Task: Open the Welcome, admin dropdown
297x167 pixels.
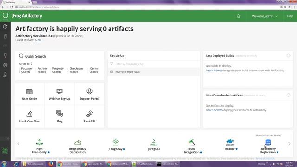Action: coord(265,16)
